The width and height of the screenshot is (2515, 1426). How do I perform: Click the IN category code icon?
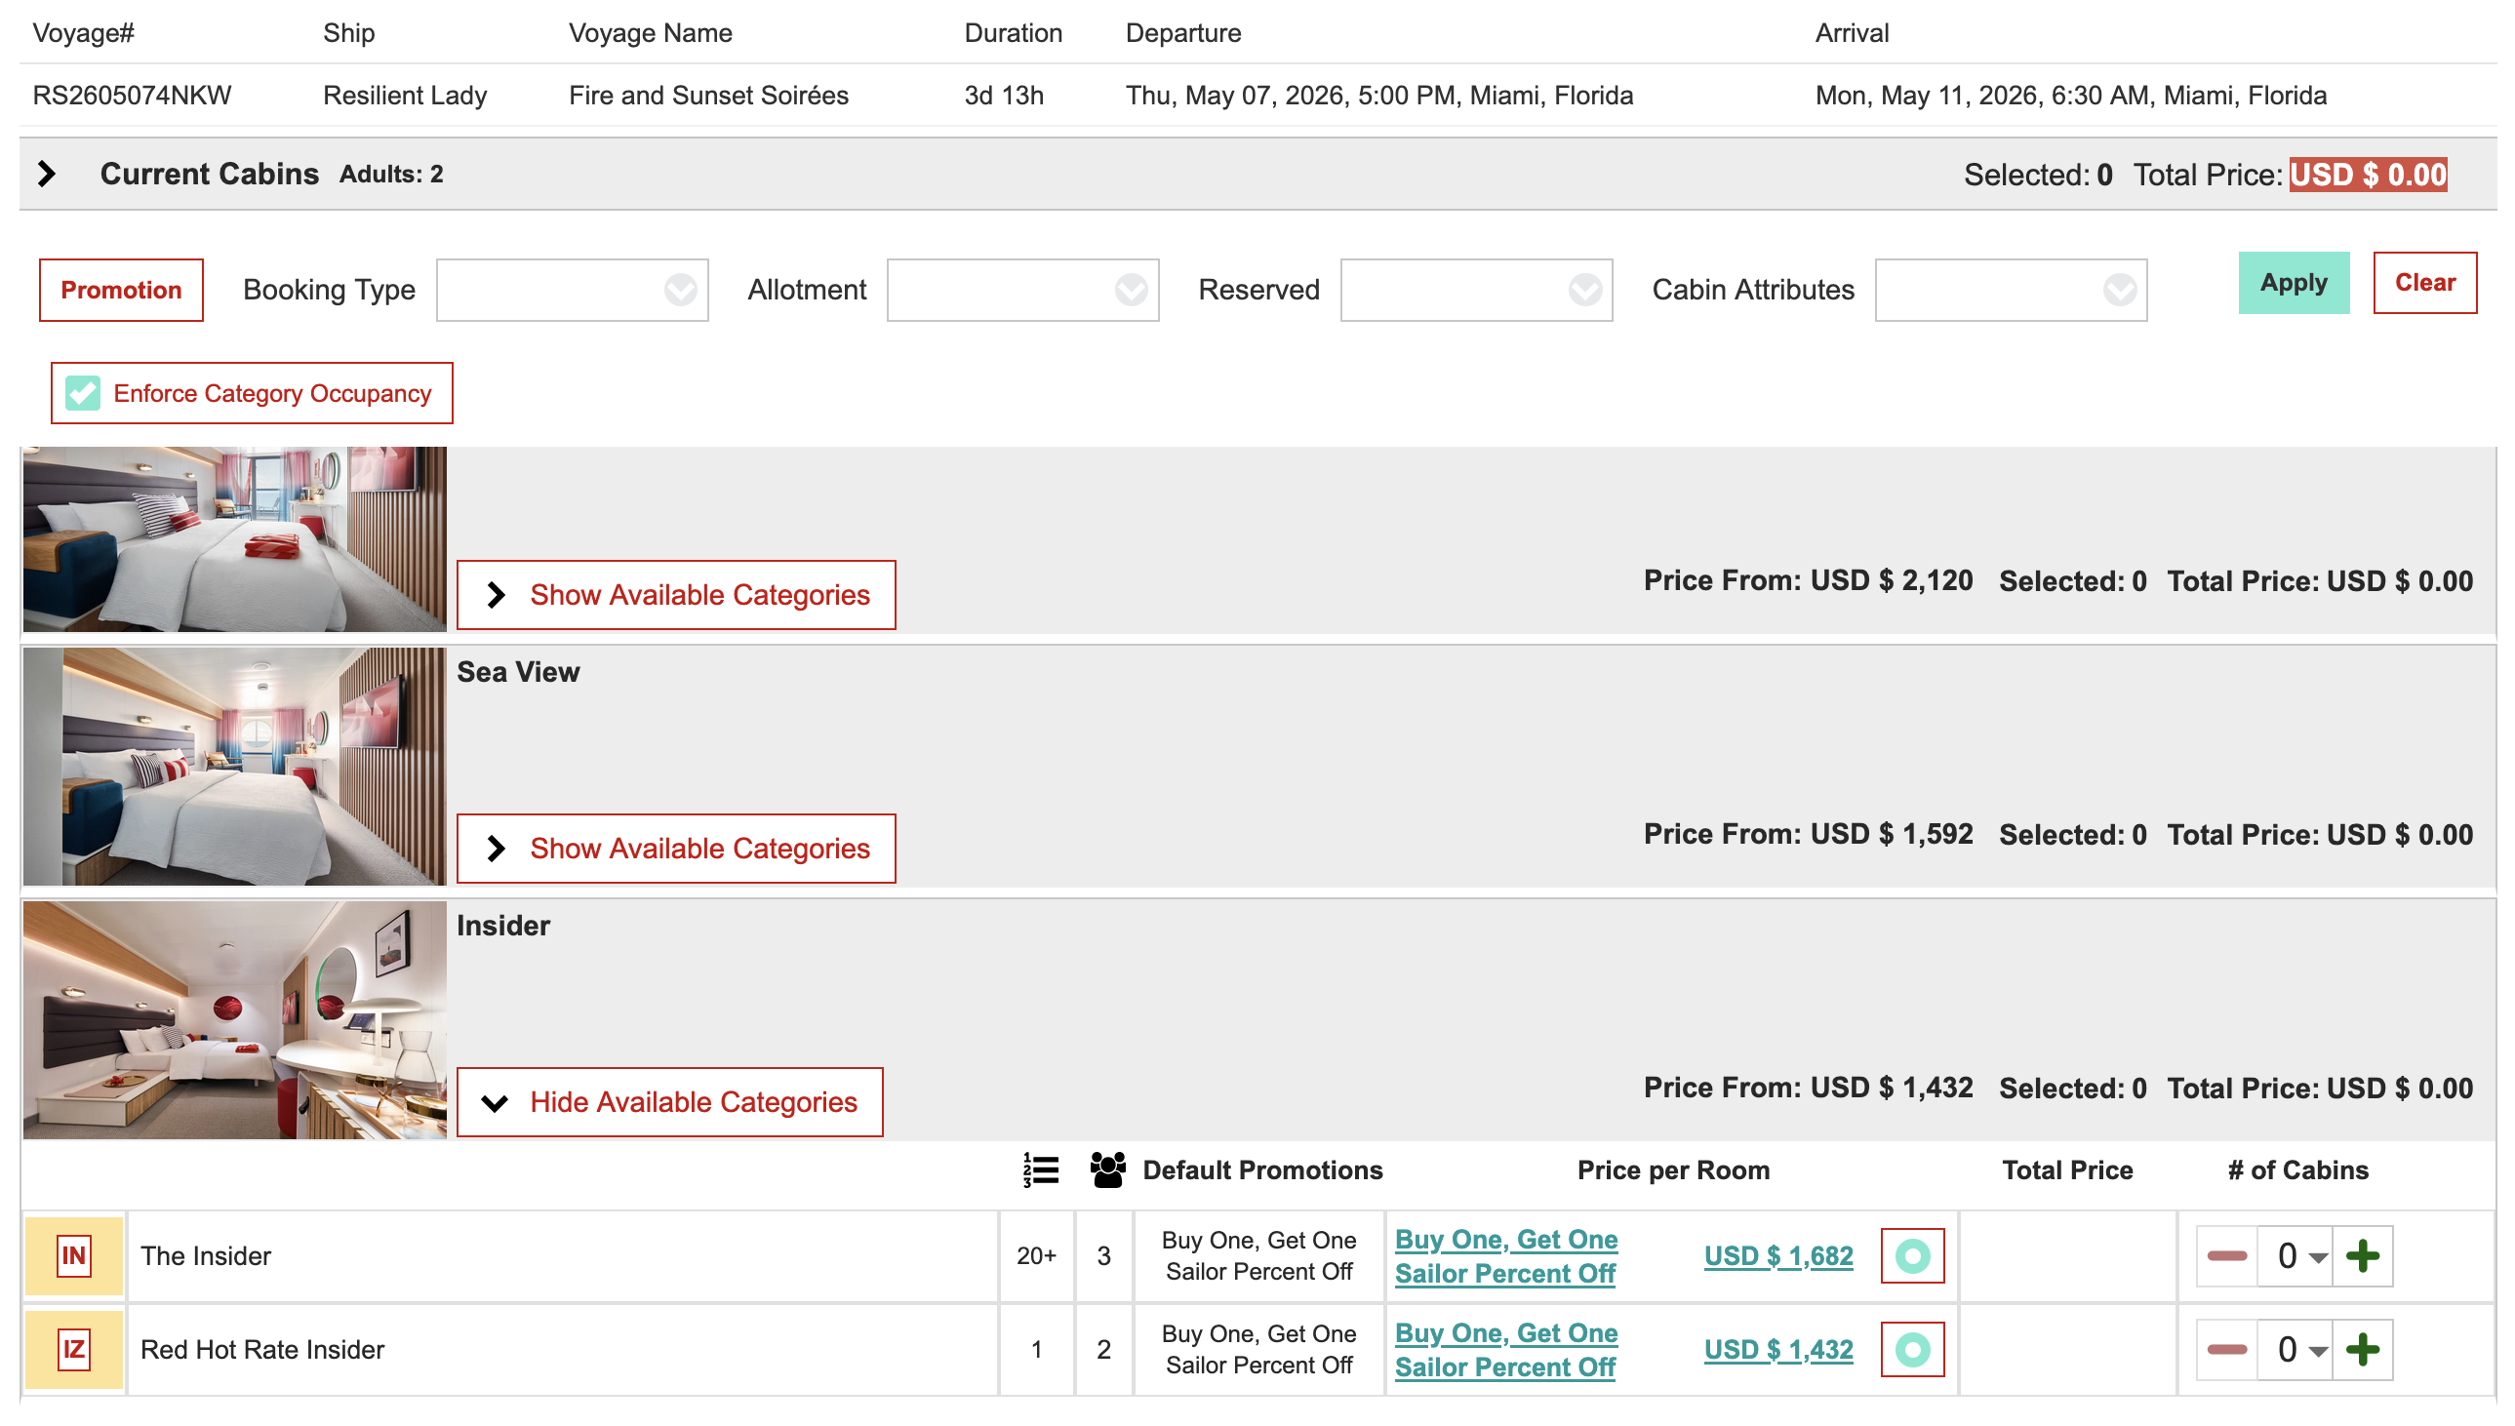[74, 1255]
